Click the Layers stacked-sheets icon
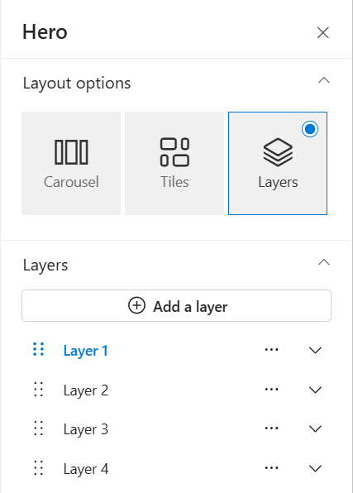Image resolution: width=353 pixels, height=493 pixels. [278, 152]
